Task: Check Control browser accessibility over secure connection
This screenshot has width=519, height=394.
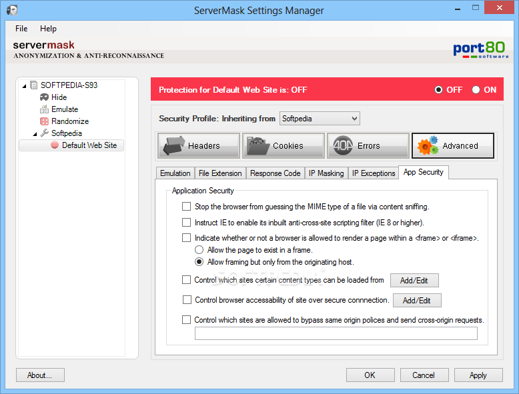Action: (187, 300)
